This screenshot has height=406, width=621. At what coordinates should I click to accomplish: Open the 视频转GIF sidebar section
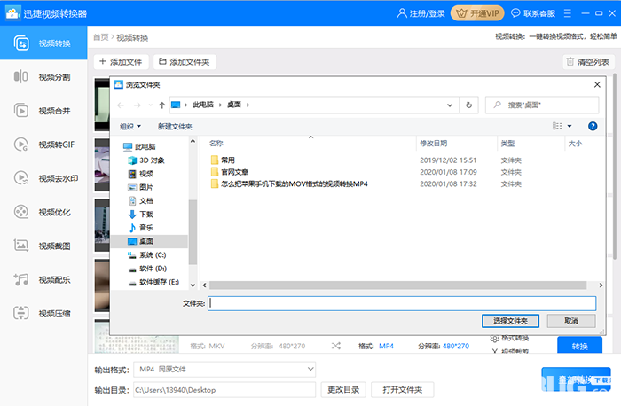43,144
